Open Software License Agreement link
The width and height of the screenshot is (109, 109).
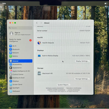tap(55, 88)
